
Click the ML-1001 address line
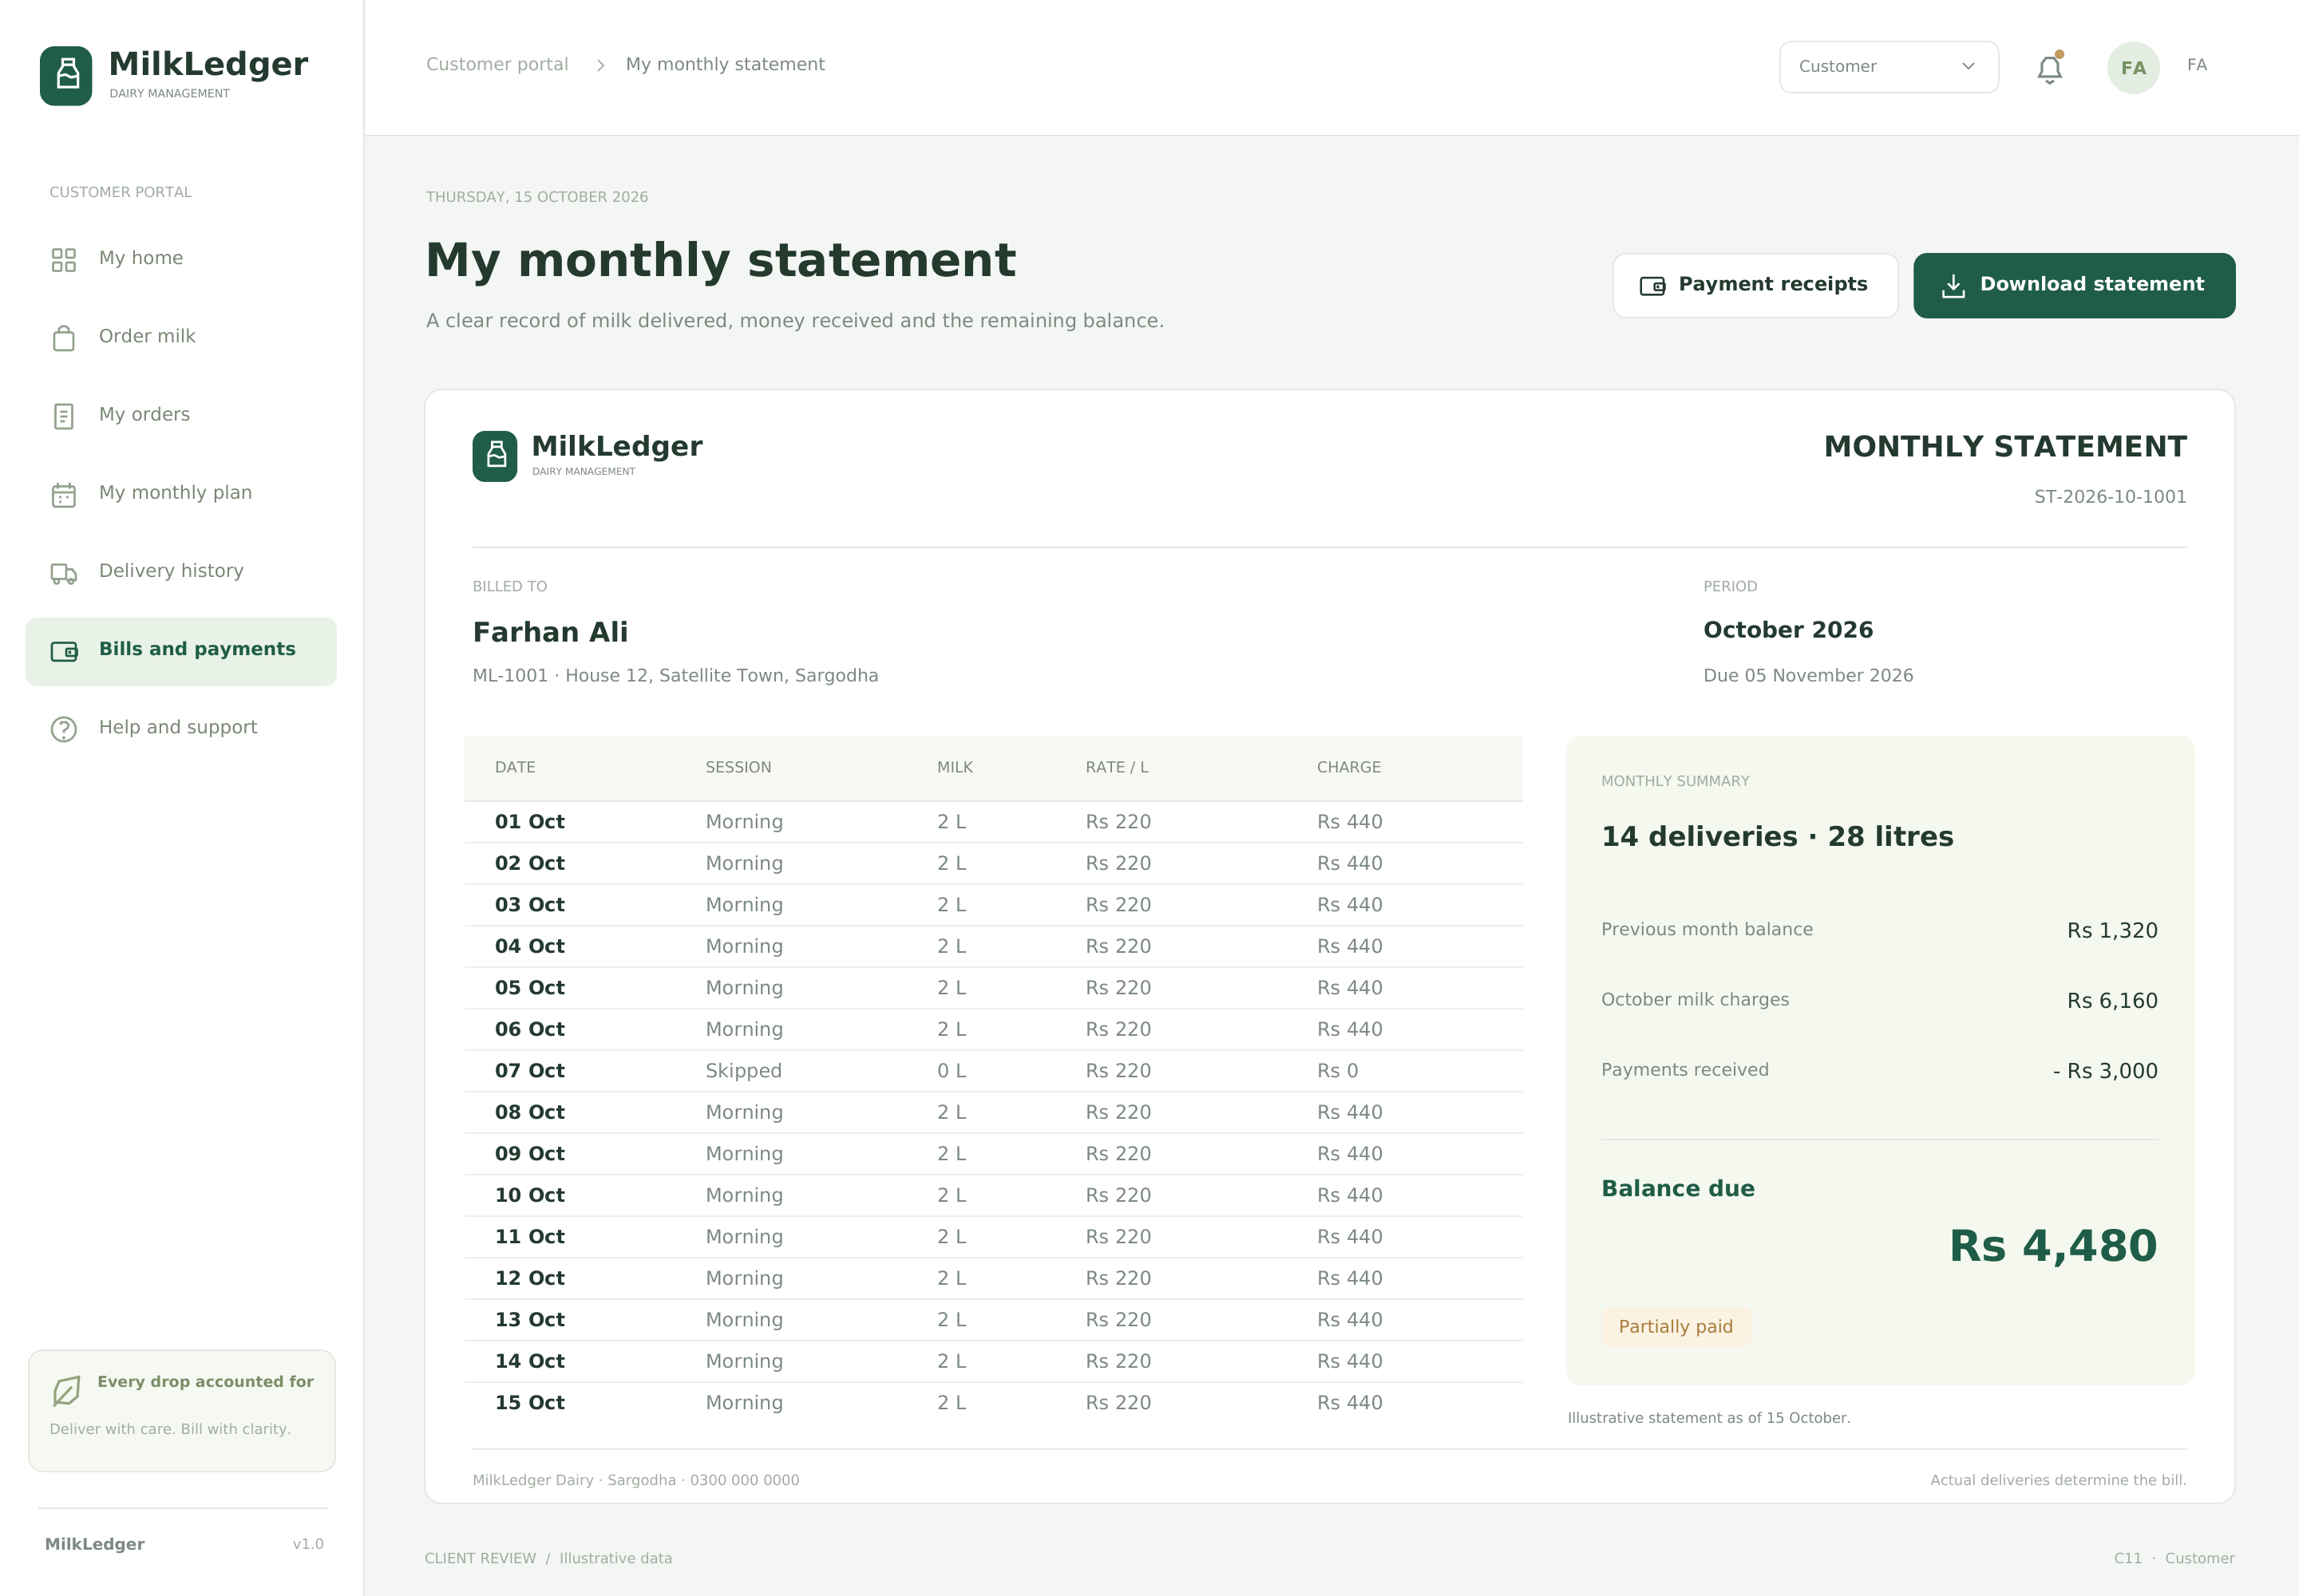click(x=675, y=676)
